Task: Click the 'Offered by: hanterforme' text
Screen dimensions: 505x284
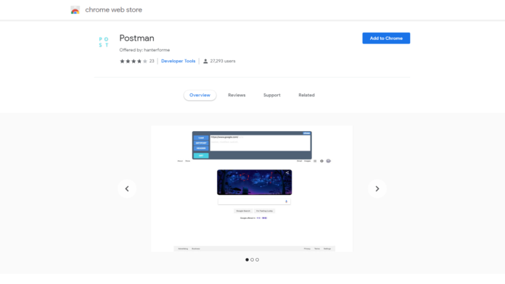Action: 144,50
